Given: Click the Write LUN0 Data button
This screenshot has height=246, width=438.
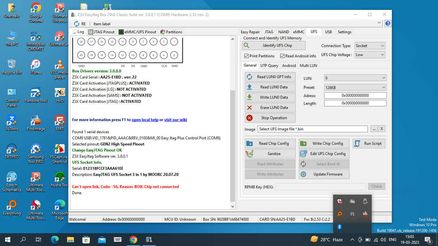Looking at the screenshot, I should click(x=270, y=97).
